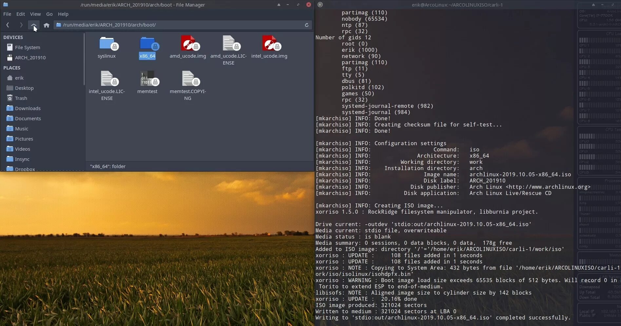Viewport: 621px width, 326px height.
Task: Select memtest.COPYING text file
Action: point(188,86)
